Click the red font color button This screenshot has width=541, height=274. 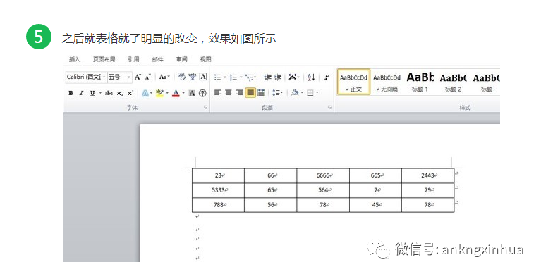(x=176, y=93)
